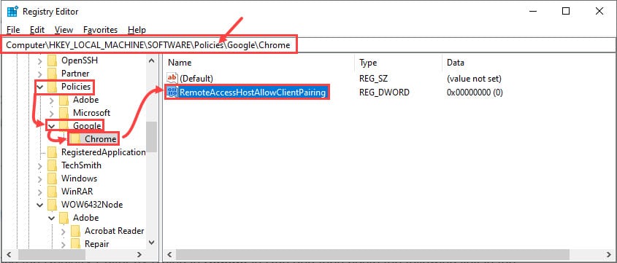Expand the Windows key
Screen dimensions: 617x263
point(39,178)
